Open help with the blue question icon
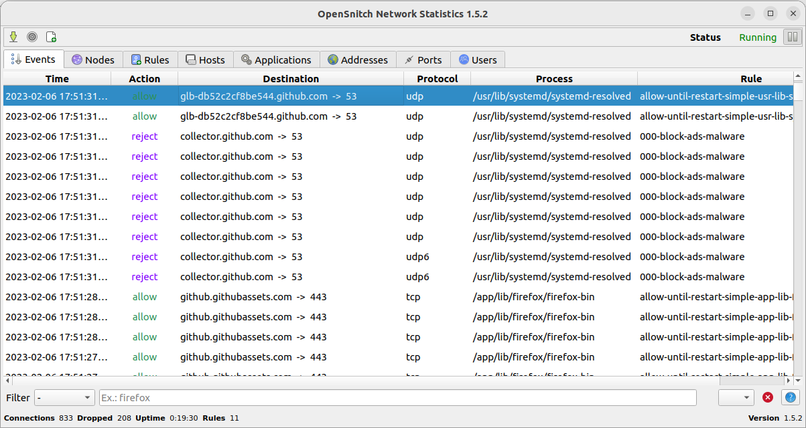806x428 pixels. click(790, 398)
